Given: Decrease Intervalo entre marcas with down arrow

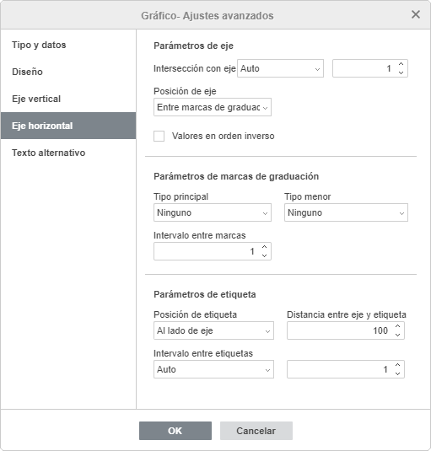Looking at the screenshot, I should click(264, 255).
